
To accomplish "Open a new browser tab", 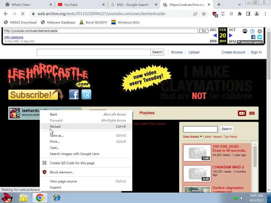I will coord(219,5).
